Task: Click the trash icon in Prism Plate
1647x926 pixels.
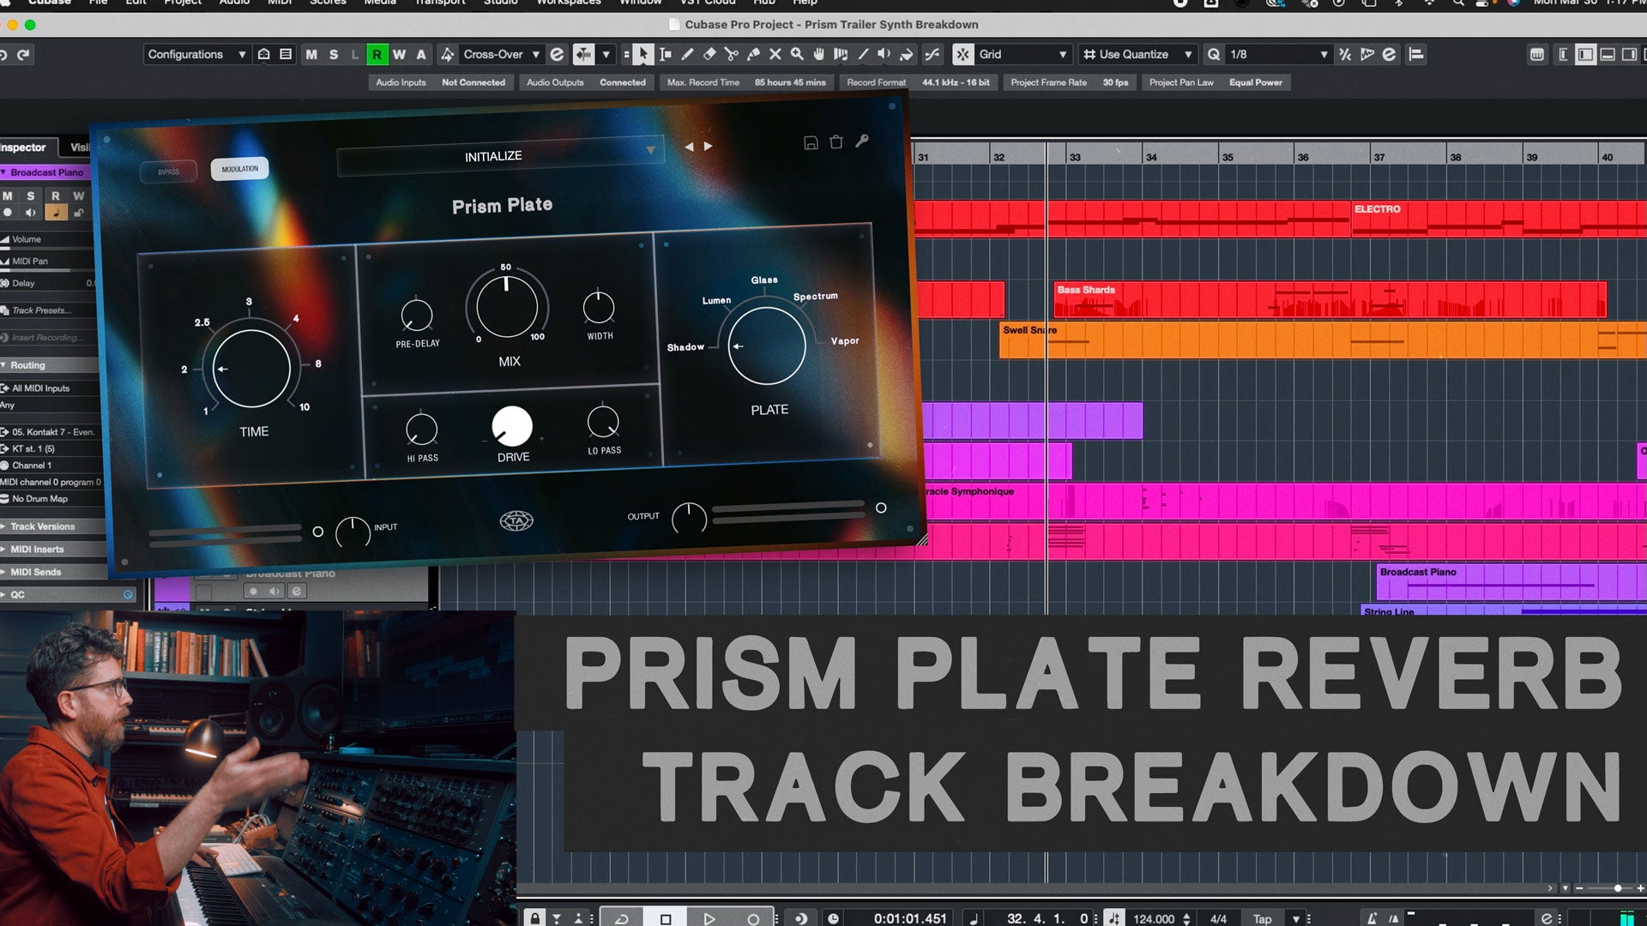Action: pyautogui.click(x=836, y=142)
